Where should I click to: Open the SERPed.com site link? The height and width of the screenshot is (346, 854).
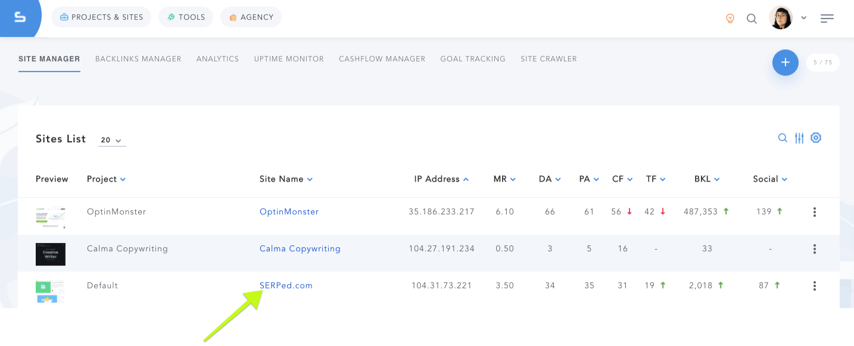coord(286,286)
